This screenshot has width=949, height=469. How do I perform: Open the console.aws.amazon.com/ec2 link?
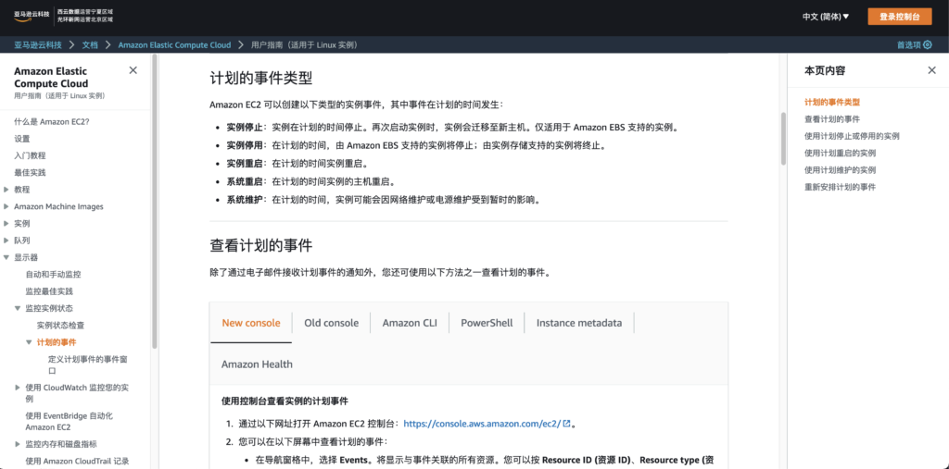pos(481,424)
